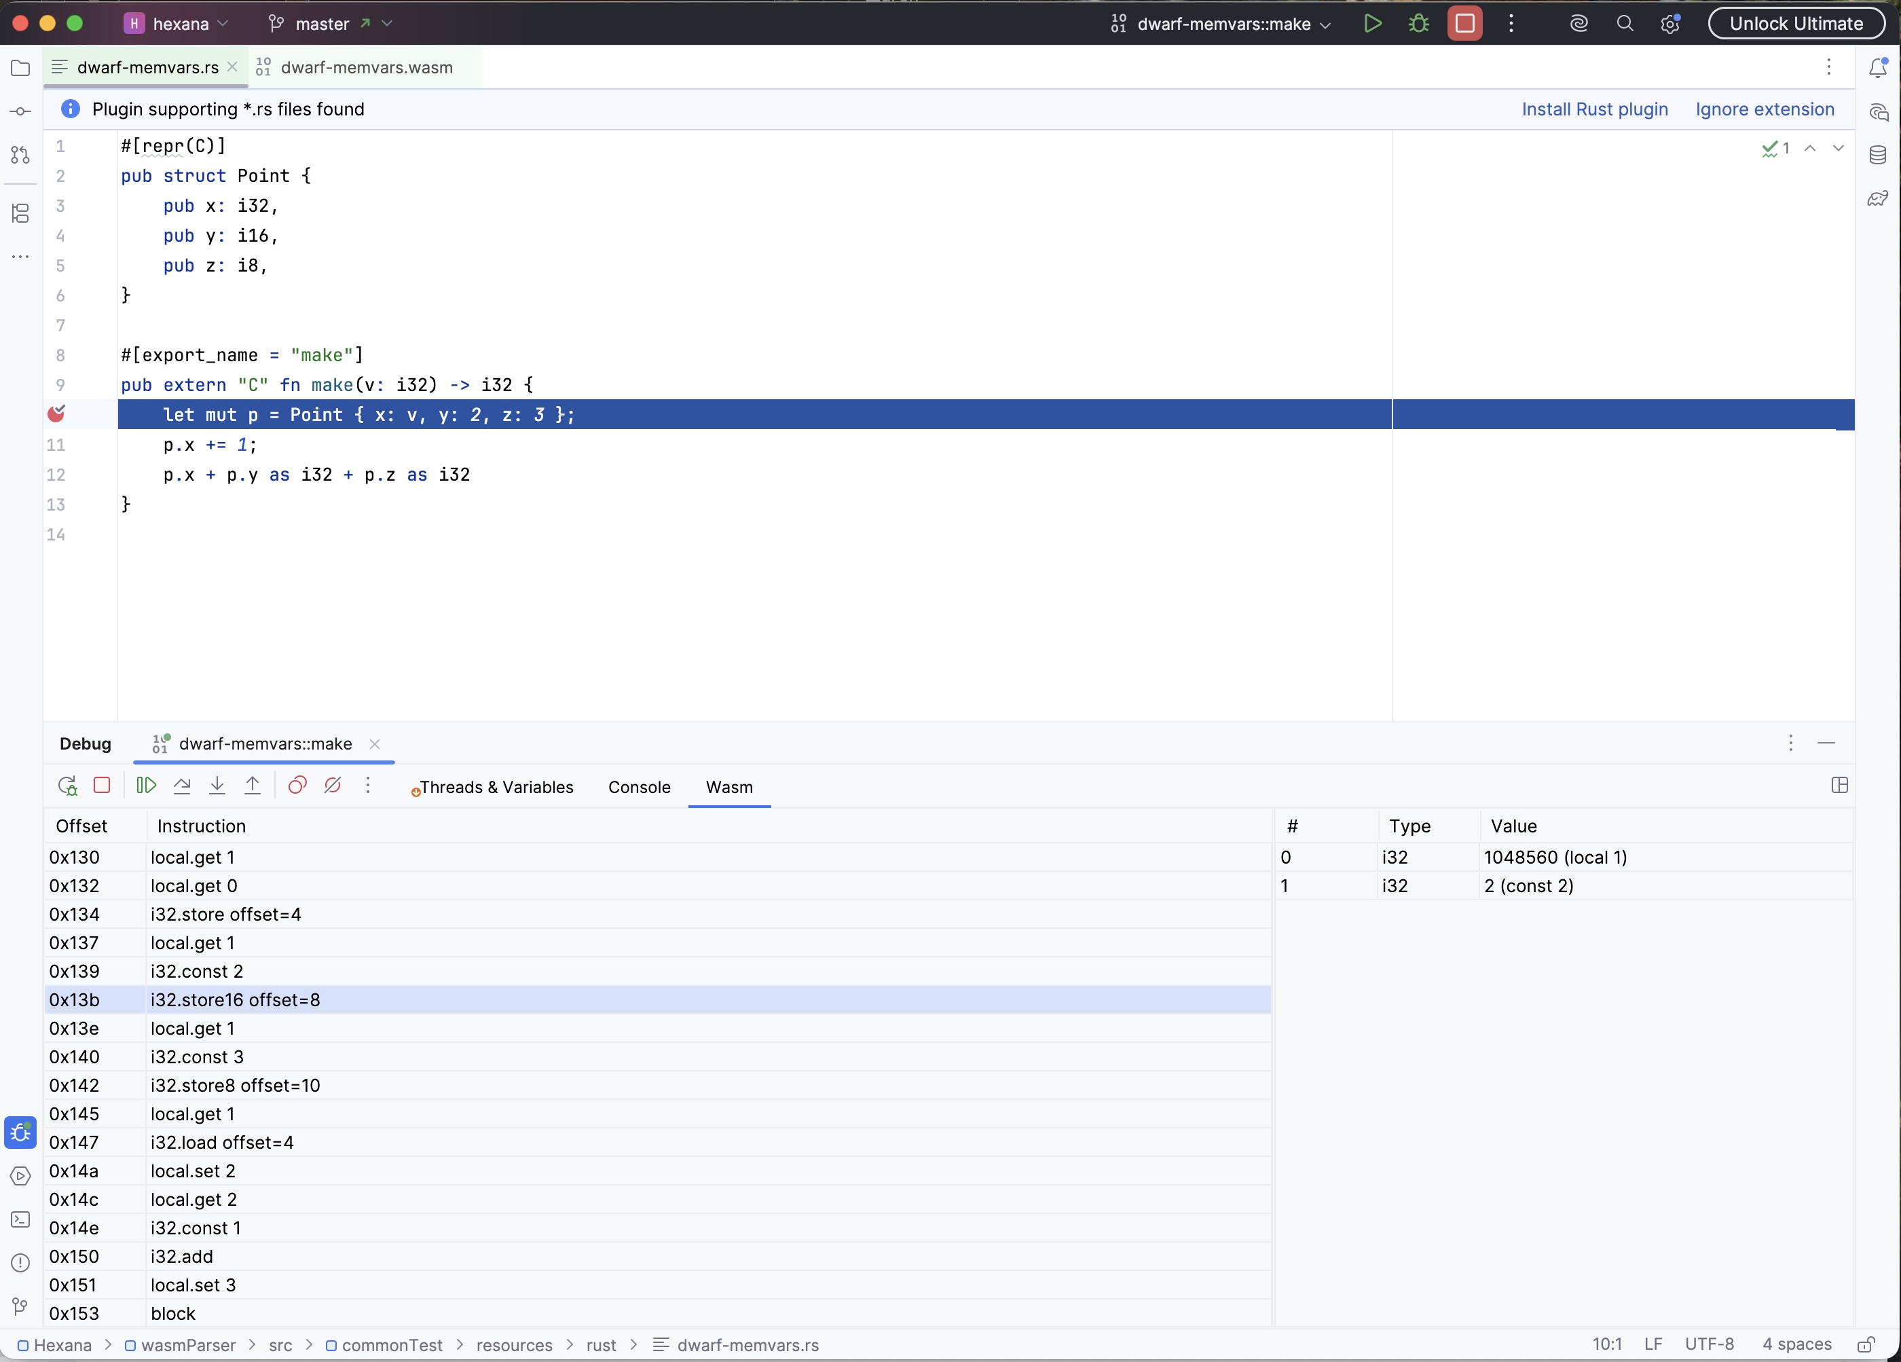The width and height of the screenshot is (1901, 1362).
Task: Select instruction row at offset 0x13b
Action: pos(658,999)
